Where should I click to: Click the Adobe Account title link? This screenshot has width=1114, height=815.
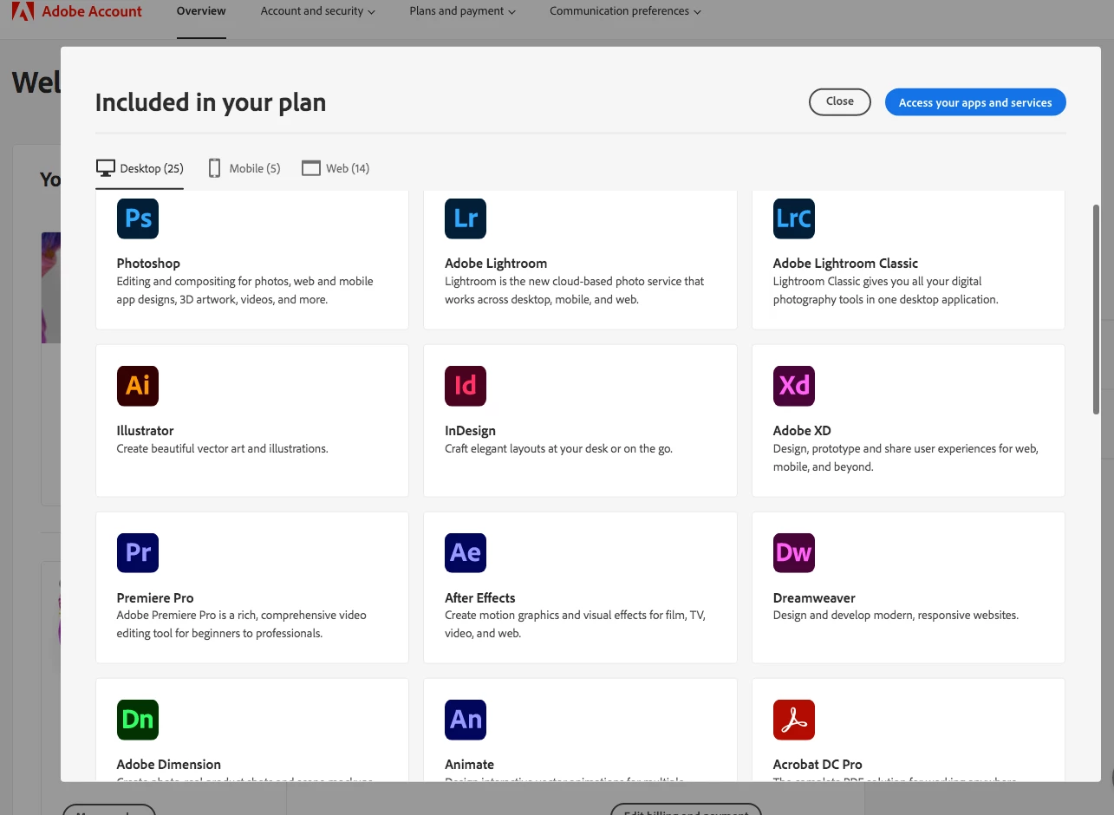[92, 12]
